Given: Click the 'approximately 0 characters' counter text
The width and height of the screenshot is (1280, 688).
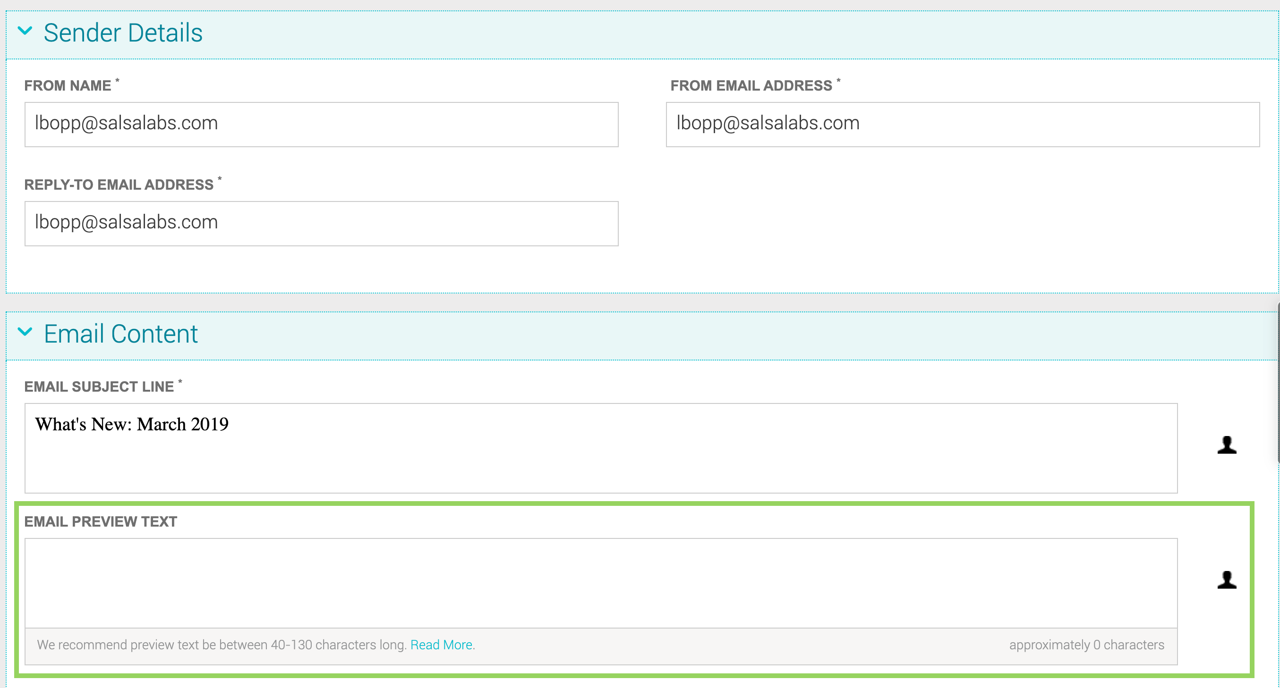Looking at the screenshot, I should 1086,644.
